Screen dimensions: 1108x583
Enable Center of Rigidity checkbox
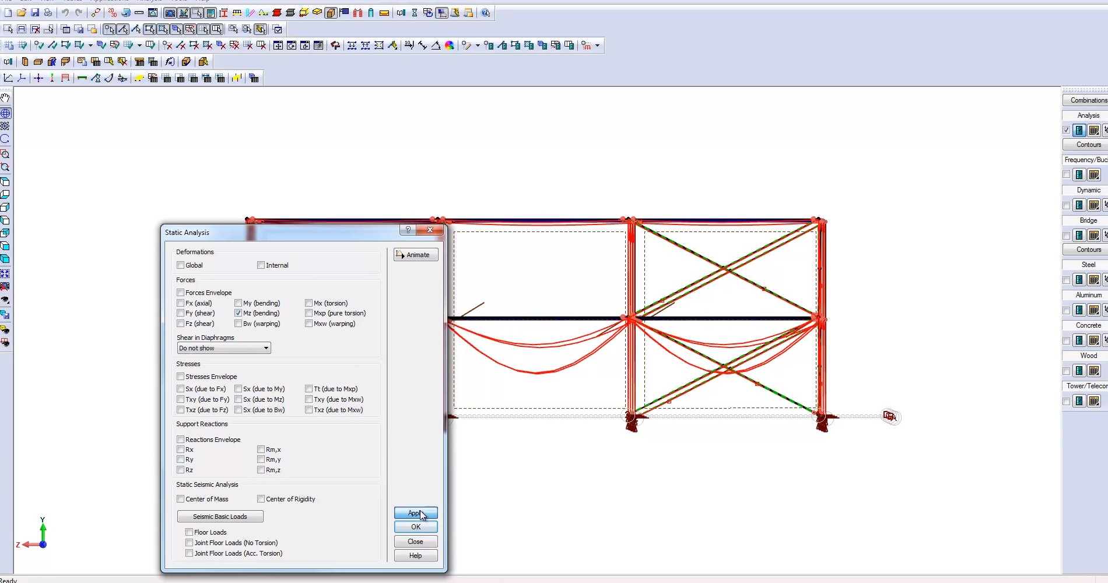pyautogui.click(x=261, y=499)
